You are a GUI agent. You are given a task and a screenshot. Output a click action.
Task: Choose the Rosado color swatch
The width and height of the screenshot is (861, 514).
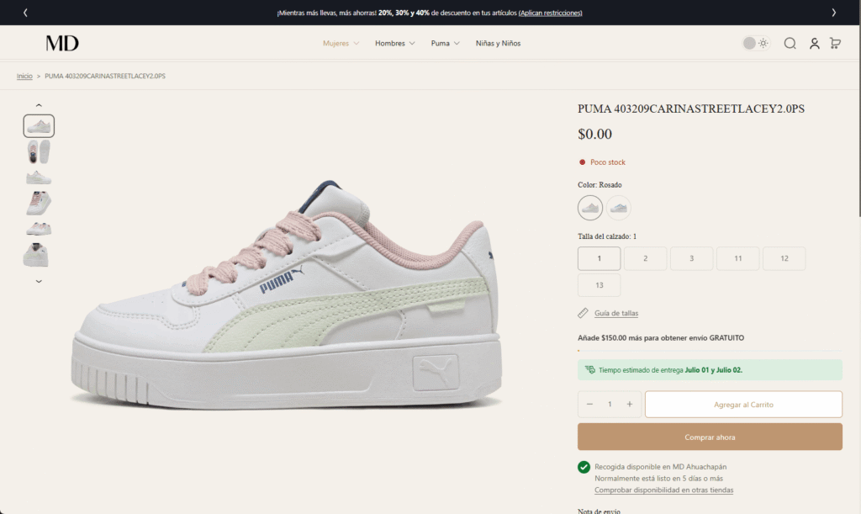590,208
